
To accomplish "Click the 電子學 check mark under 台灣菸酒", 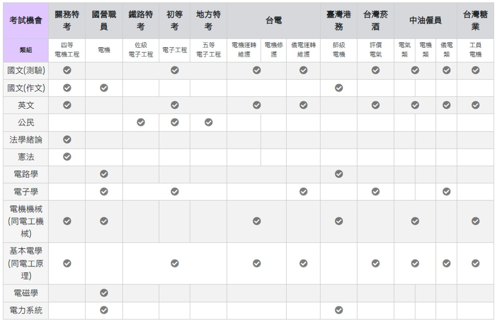I will (375, 192).
